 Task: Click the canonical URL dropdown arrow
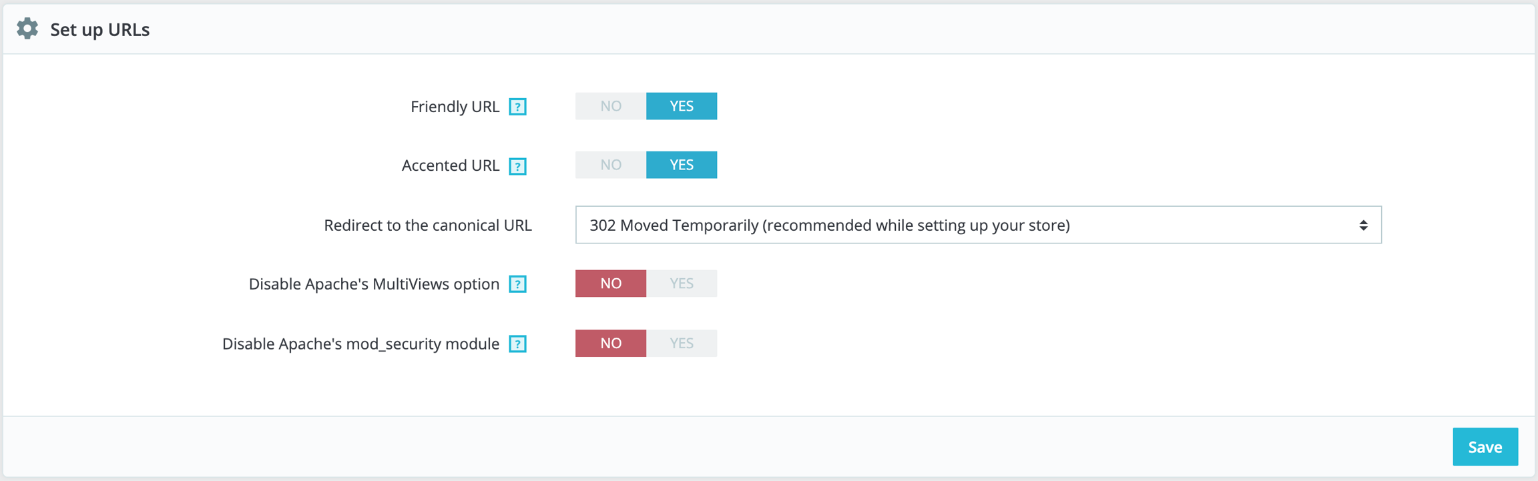(1363, 225)
